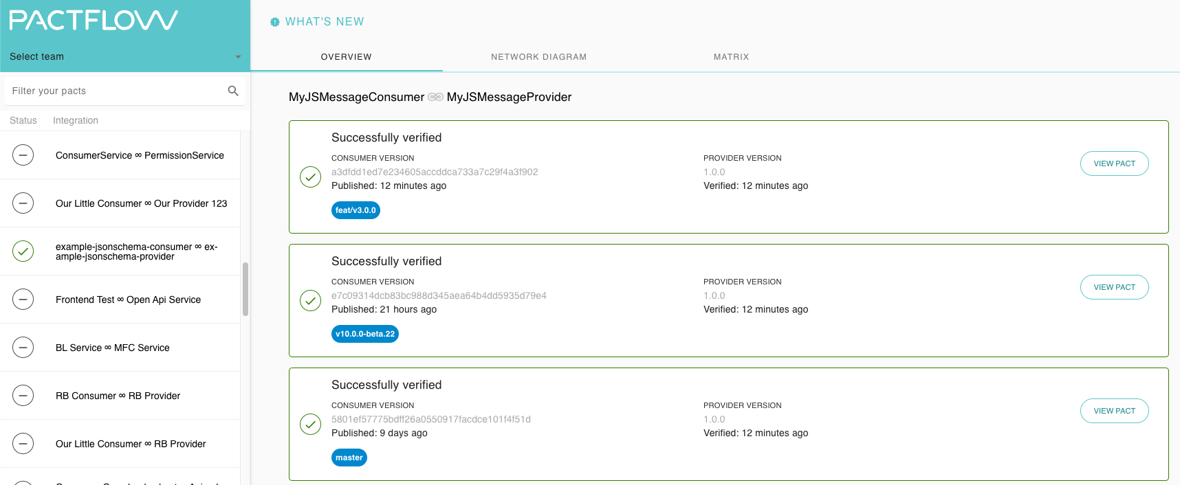The image size is (1180, 485).
Task: Switch to the Matrix tab
Action: tap(732, 57)
